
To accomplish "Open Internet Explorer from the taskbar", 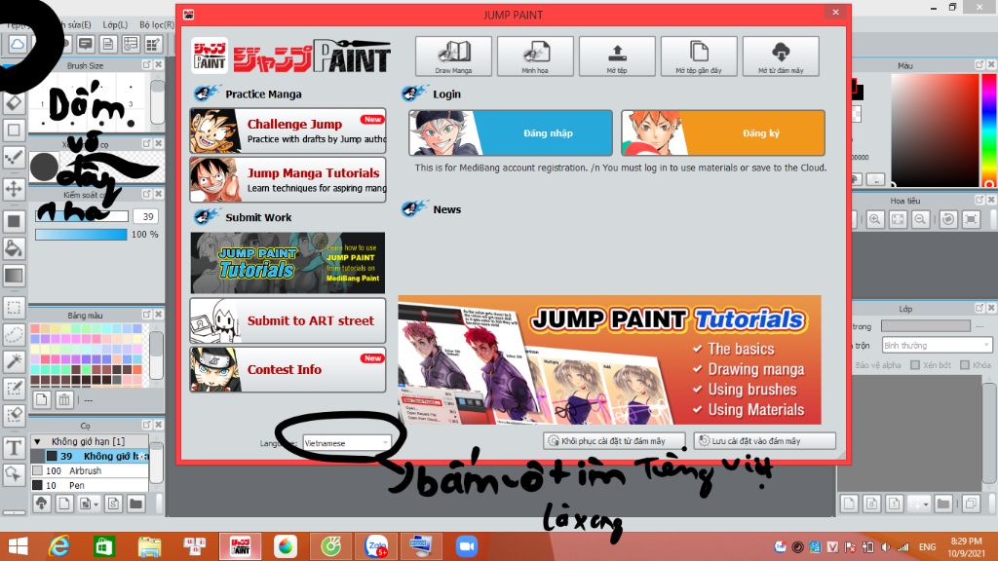I will [58, 546].
